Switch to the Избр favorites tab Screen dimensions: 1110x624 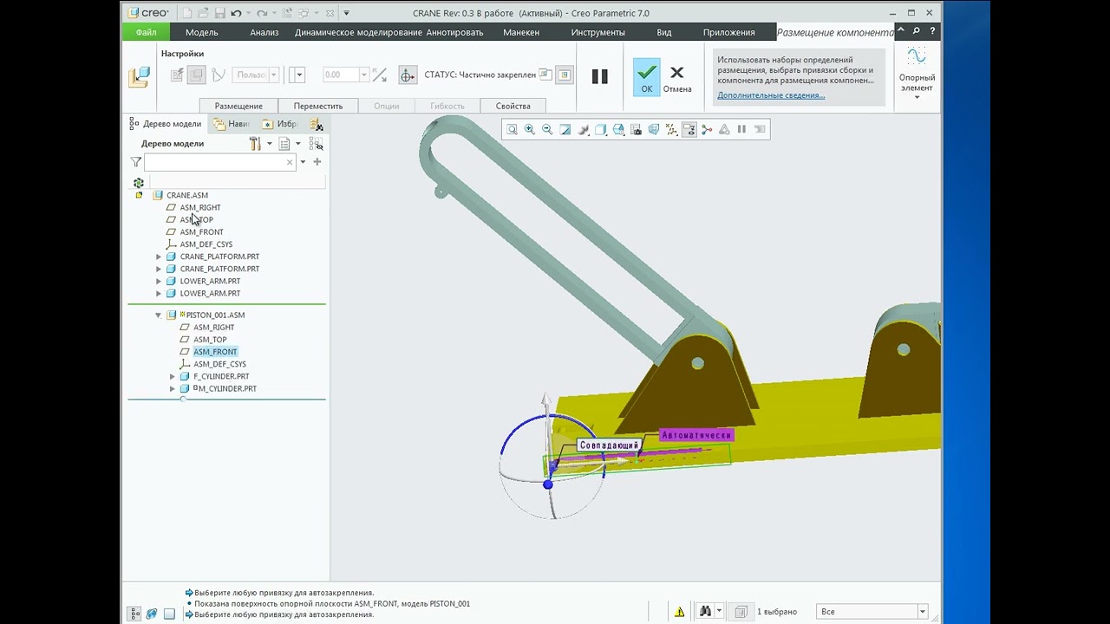pyautogui.click(x=280, y=124)
